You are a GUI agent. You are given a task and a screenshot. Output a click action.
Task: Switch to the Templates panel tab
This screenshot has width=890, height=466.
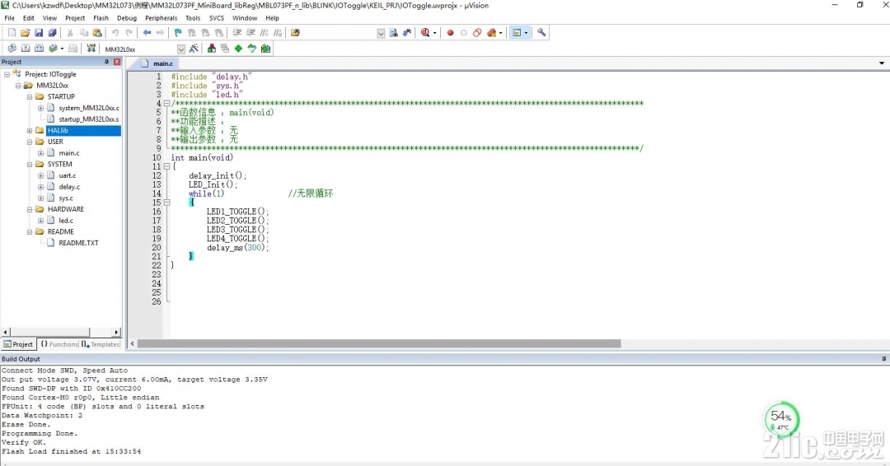coord(101,344)
